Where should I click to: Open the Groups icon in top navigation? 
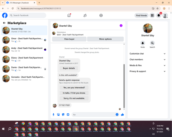coord(101,15)
